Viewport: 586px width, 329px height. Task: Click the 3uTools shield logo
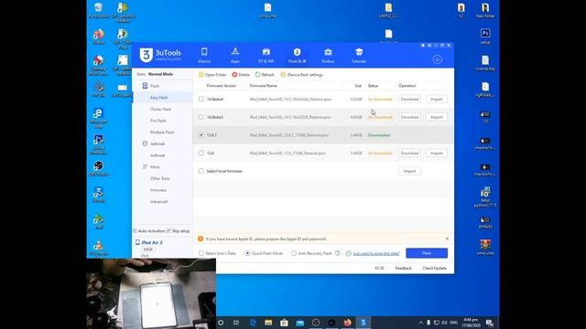146,55
